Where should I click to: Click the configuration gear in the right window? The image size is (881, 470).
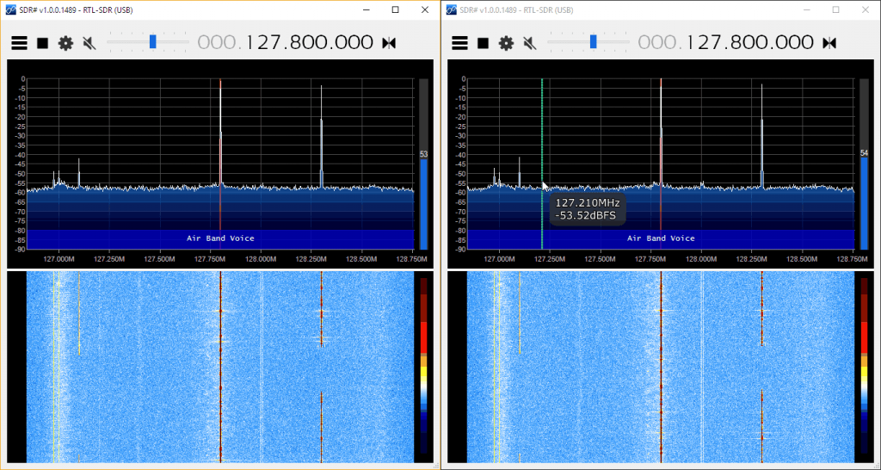tap(506, 43)
